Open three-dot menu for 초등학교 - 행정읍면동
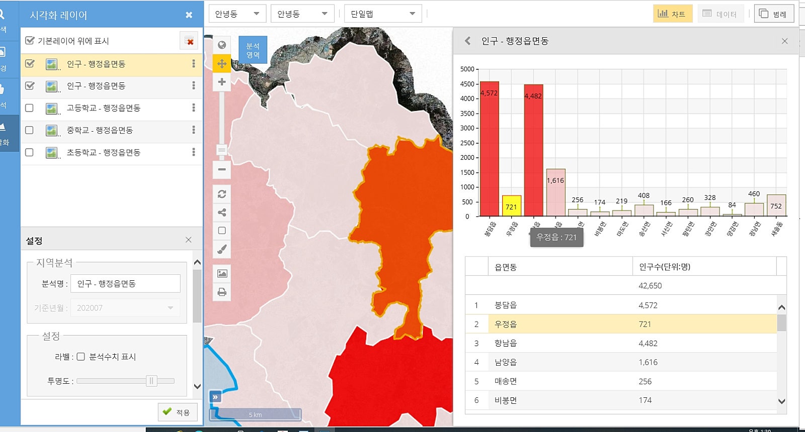 click(194, 152)
